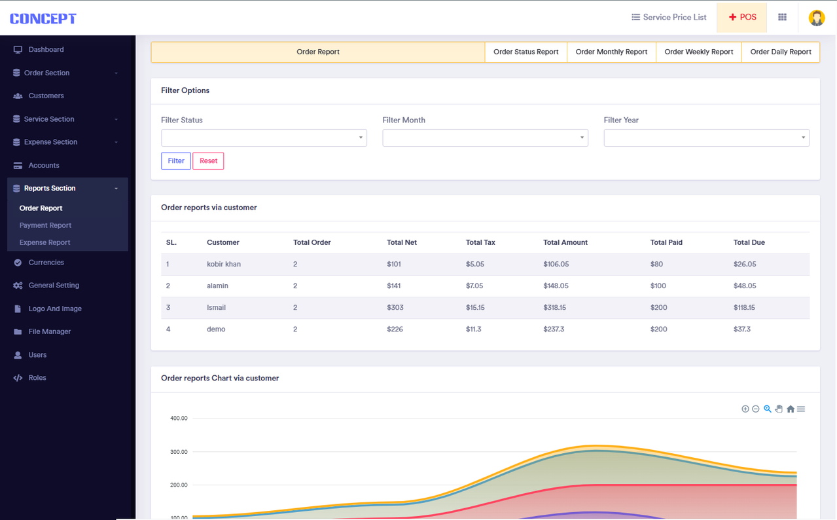Click the File Manager folder icon
Image resolution: width=837 pixels, height=520 pixels.
click(18, 332)
